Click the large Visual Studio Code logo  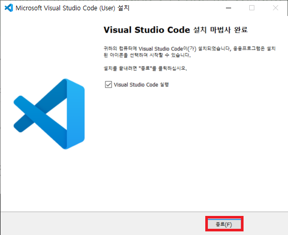[49, 114]
